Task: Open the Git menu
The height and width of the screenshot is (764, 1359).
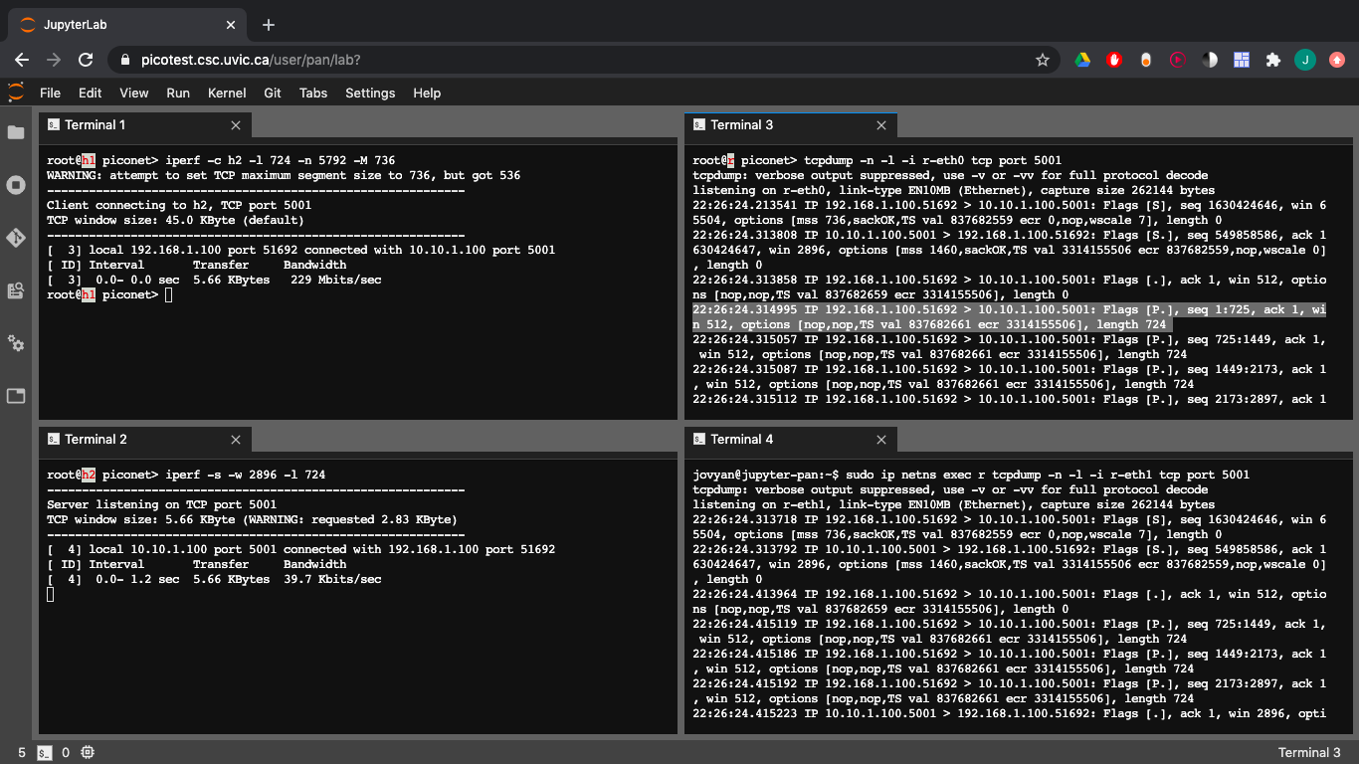Action: 273,93
